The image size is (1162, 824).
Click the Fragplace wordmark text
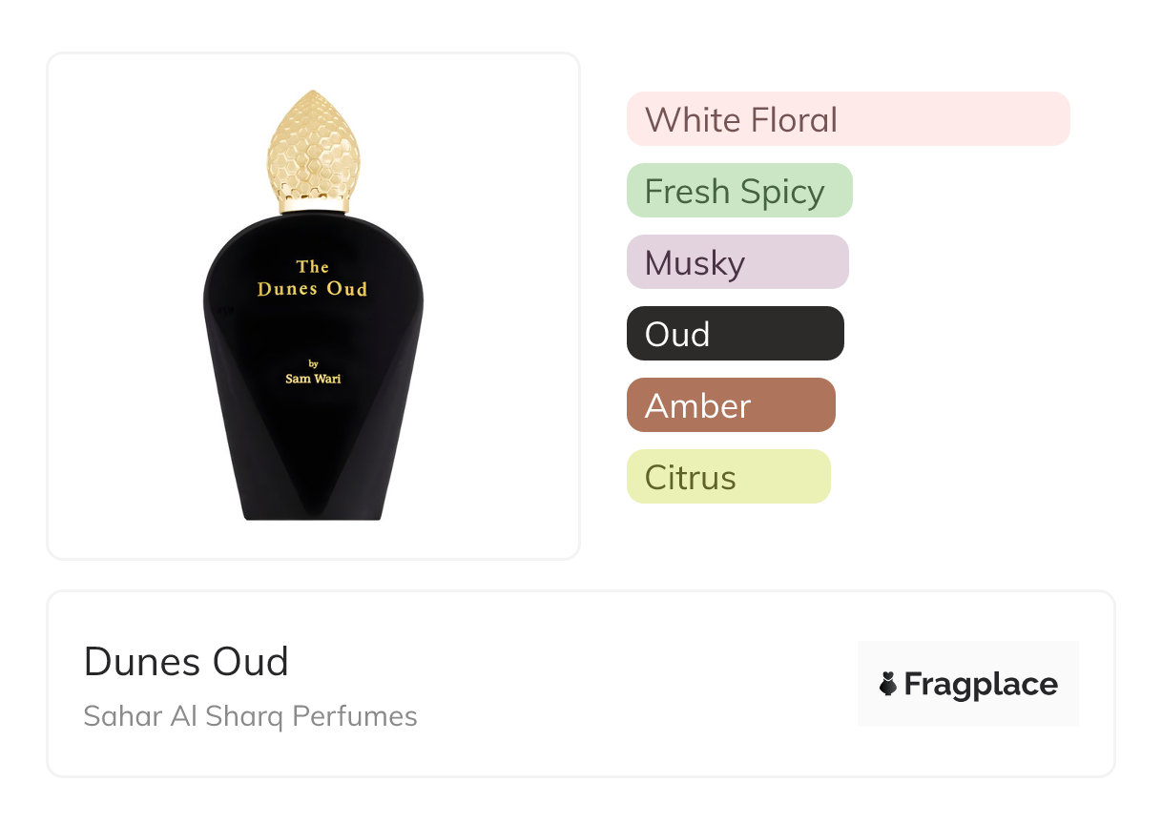tap(981, 684)
